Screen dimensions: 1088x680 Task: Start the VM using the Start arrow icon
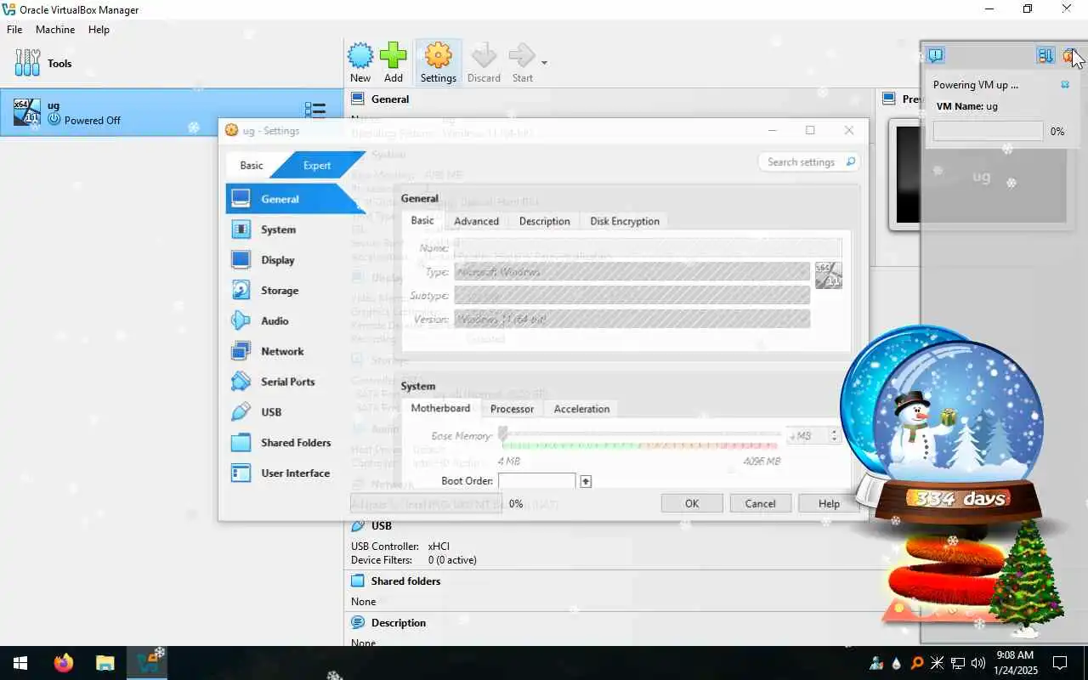coord(522,63)
